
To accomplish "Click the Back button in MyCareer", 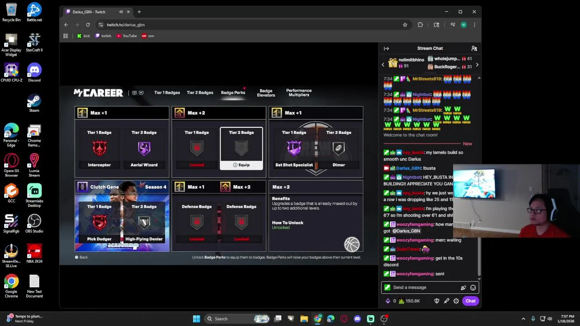I will [x=81, y=257].
